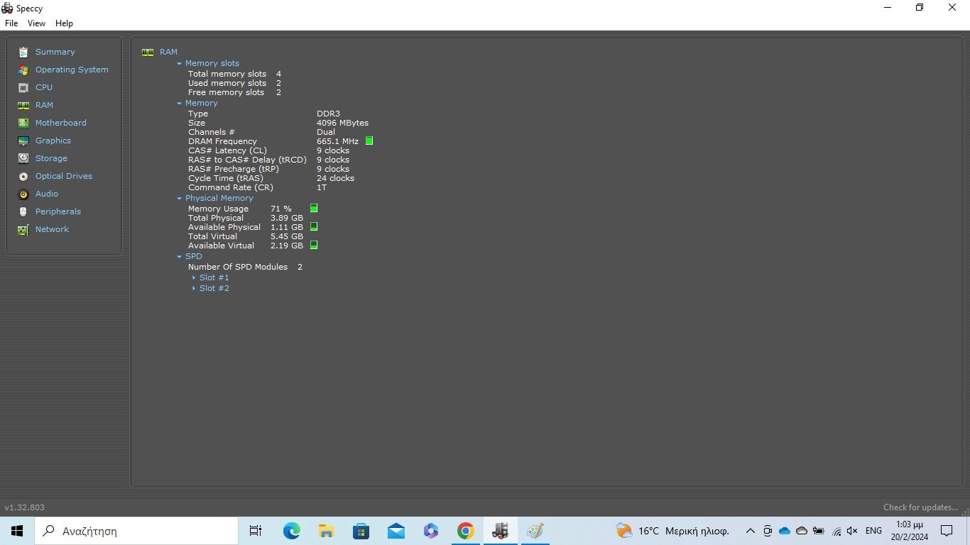
Task: Open File Explorer from taskbar
Action: click(326, 531)
